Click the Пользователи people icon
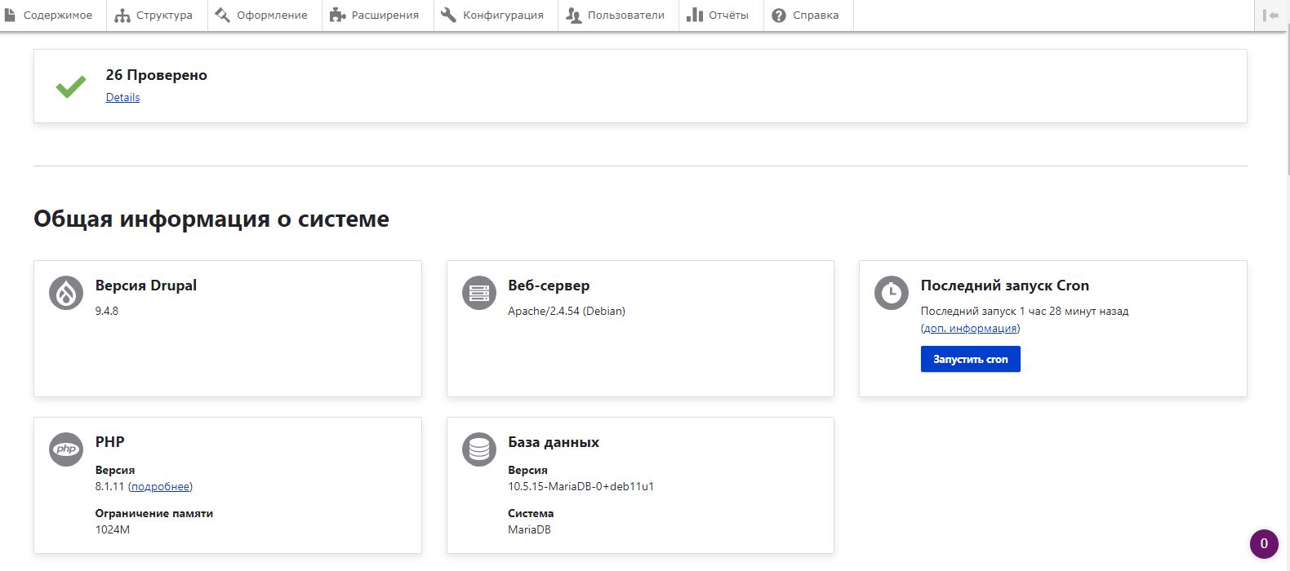Viewport: 1290px width, 571px height. click(x=573, y=15)
